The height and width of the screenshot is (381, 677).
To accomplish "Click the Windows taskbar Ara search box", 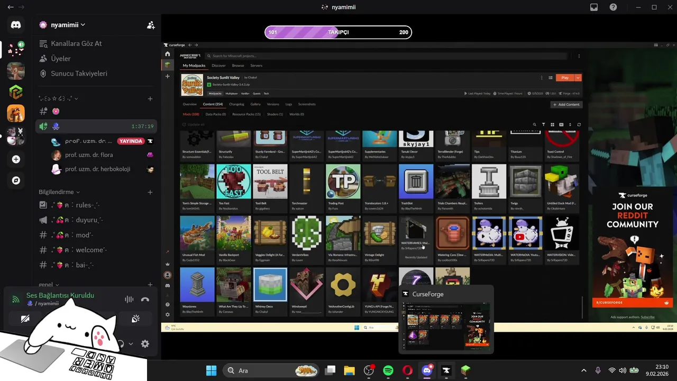I will [271, 370].
